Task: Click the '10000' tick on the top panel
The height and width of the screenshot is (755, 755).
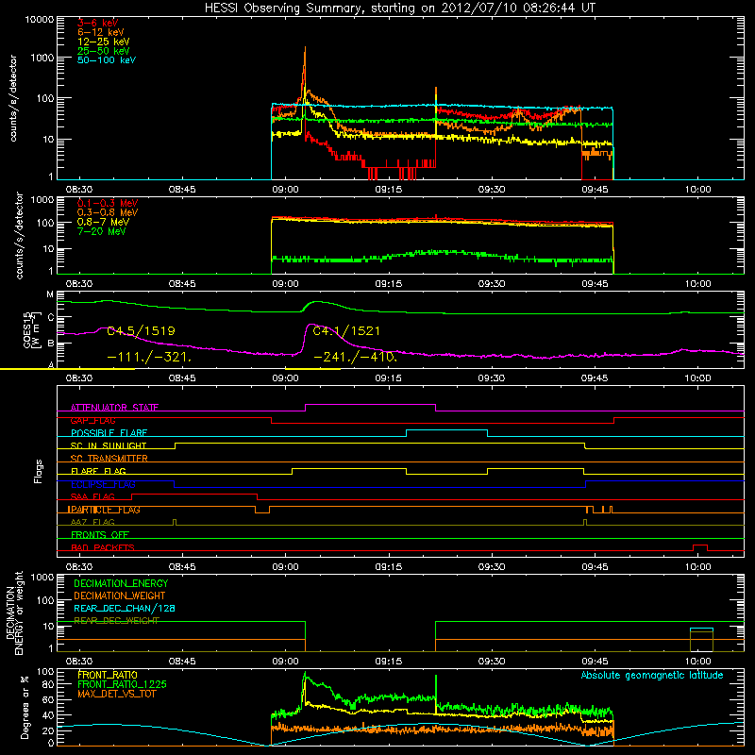Action: [39, 19]
